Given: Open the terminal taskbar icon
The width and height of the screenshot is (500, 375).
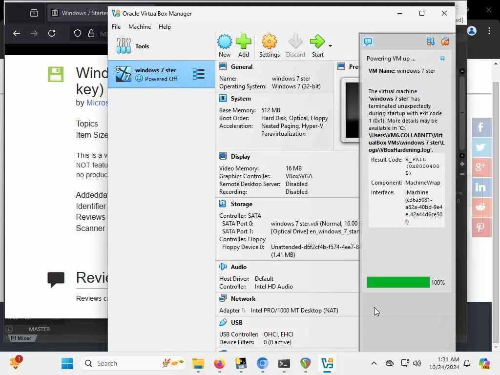Looking at the screenshot, I should pyautogui.click(x=284, y=363).
